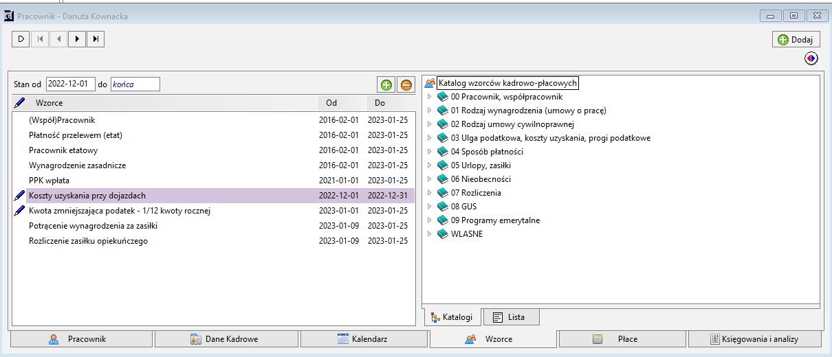
Task: Sort patterns by the Od column header
Action: 331,103
